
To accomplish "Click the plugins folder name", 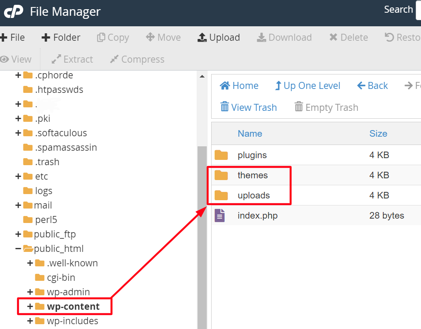I will pos(252,155).
